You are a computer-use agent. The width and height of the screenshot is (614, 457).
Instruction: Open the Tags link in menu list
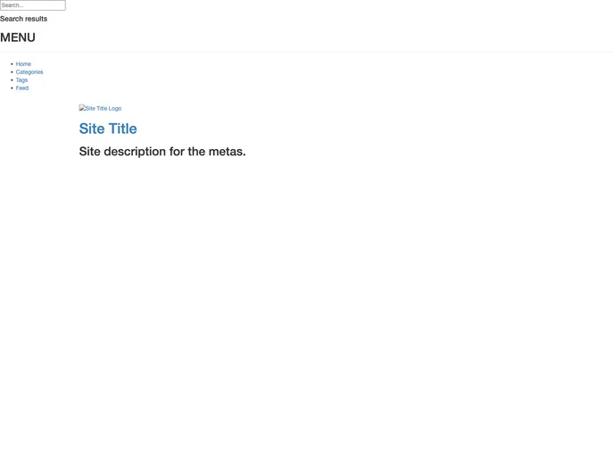point(21,80)
